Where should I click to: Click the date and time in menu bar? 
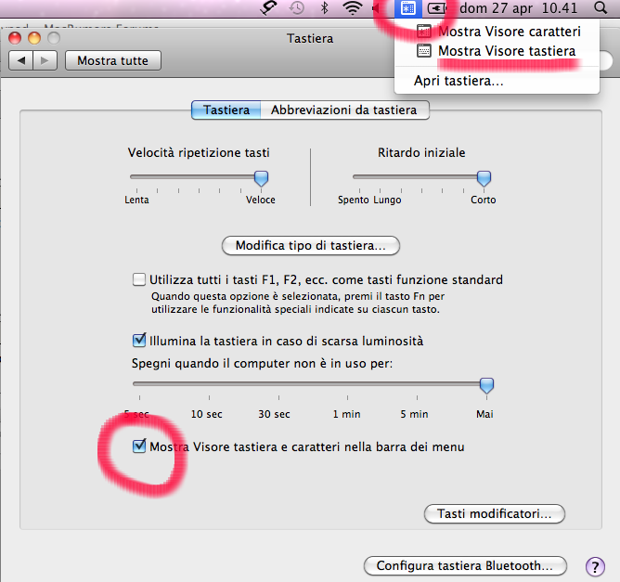point(519,8)
